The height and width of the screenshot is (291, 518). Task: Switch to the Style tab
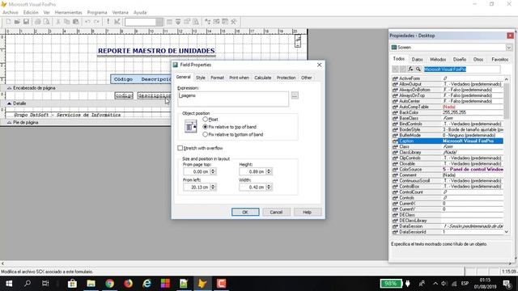[x=201, y=78]
